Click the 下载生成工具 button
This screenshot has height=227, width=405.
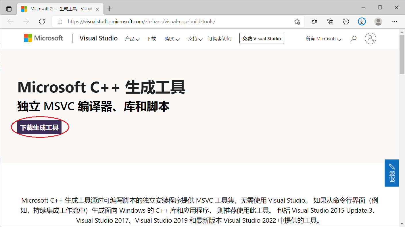pyautogui.click(x=40, y=127)
